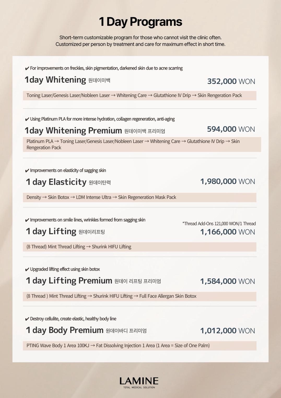Click the LAMINE logo at the bottom
Screen dimensions: 281x398
(x=139, y=382)
